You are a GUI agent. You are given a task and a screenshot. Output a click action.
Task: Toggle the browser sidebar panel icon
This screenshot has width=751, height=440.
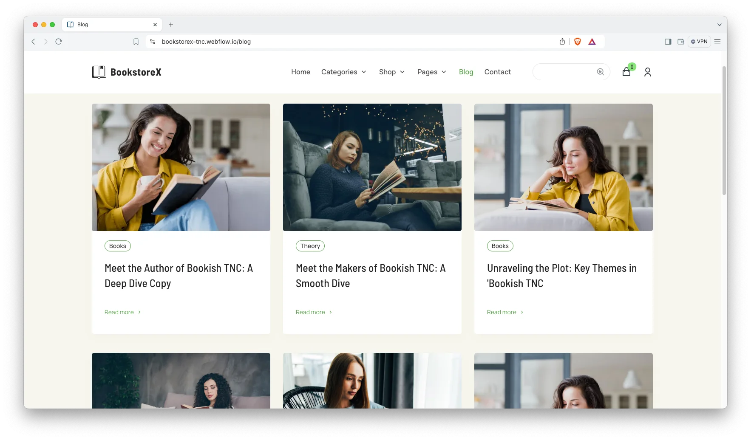(x=668, y=42)
